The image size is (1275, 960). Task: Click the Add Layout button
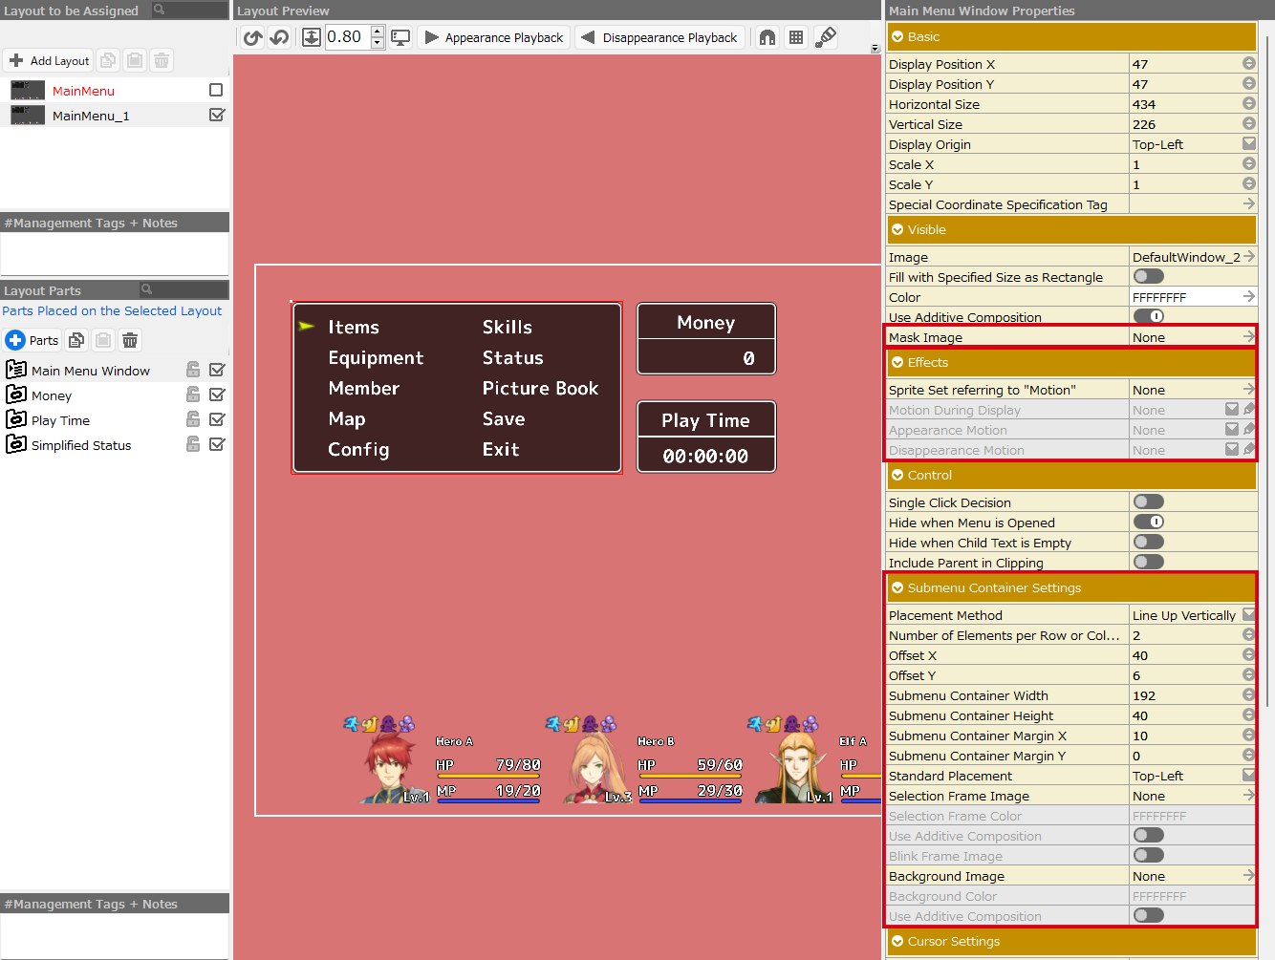tap(49, 60)
